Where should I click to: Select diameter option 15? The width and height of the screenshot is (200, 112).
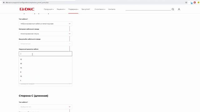(45, 76)
